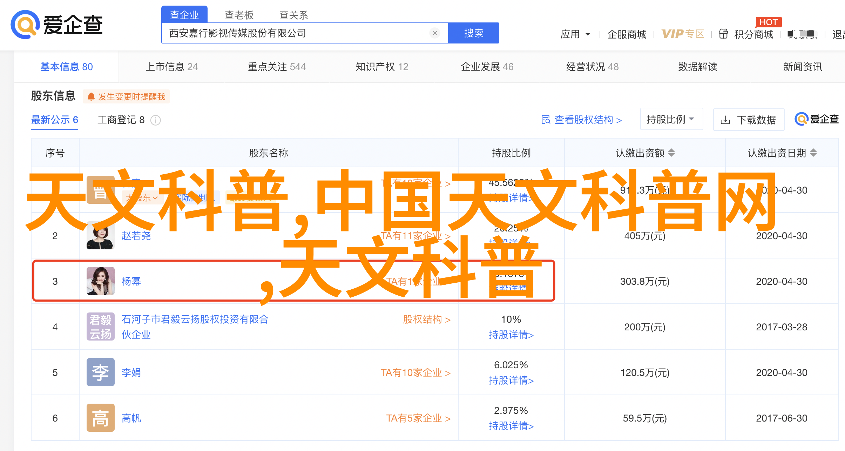Expand the 大股东 tag dropdown
The height and width of the screenshot is (451, 845).
pos(155,198)
